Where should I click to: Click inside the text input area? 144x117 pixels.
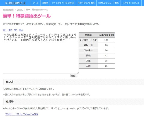point(41,53)
